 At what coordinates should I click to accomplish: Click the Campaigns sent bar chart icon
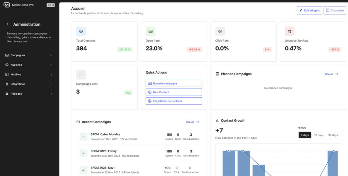[x=81, y=75]
